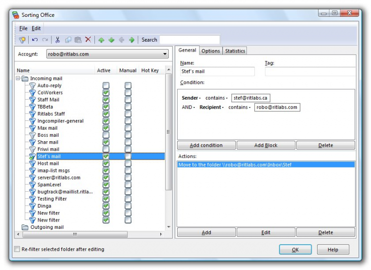371x270 pixels.
Task: Open the Account dropdown robo@ritlabs.com
Action: pyautogui.click(x=107, y=54)
